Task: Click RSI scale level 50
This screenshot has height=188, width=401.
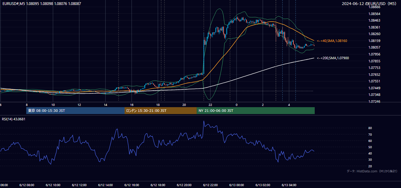Action: (370, 147)
